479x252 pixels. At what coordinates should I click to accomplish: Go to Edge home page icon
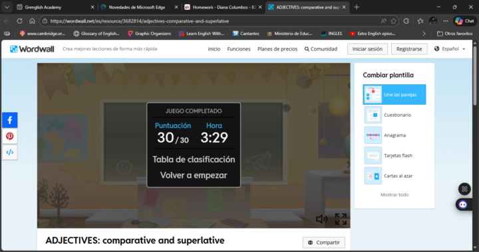[x=32, y=21]
